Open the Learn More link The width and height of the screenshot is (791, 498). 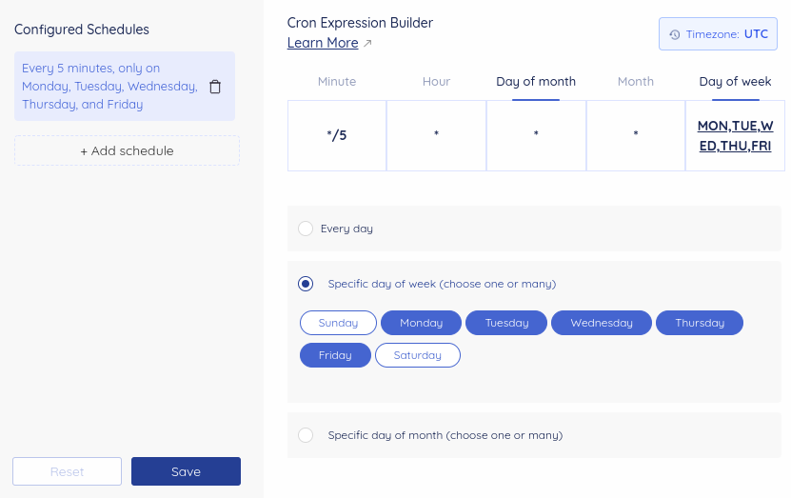[x=323, y=43]
